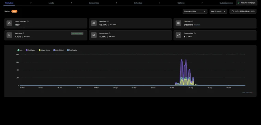Toggle the Unique Opens legend series
The width and height of the screenshot is (261, 125).
click(44, 50)
